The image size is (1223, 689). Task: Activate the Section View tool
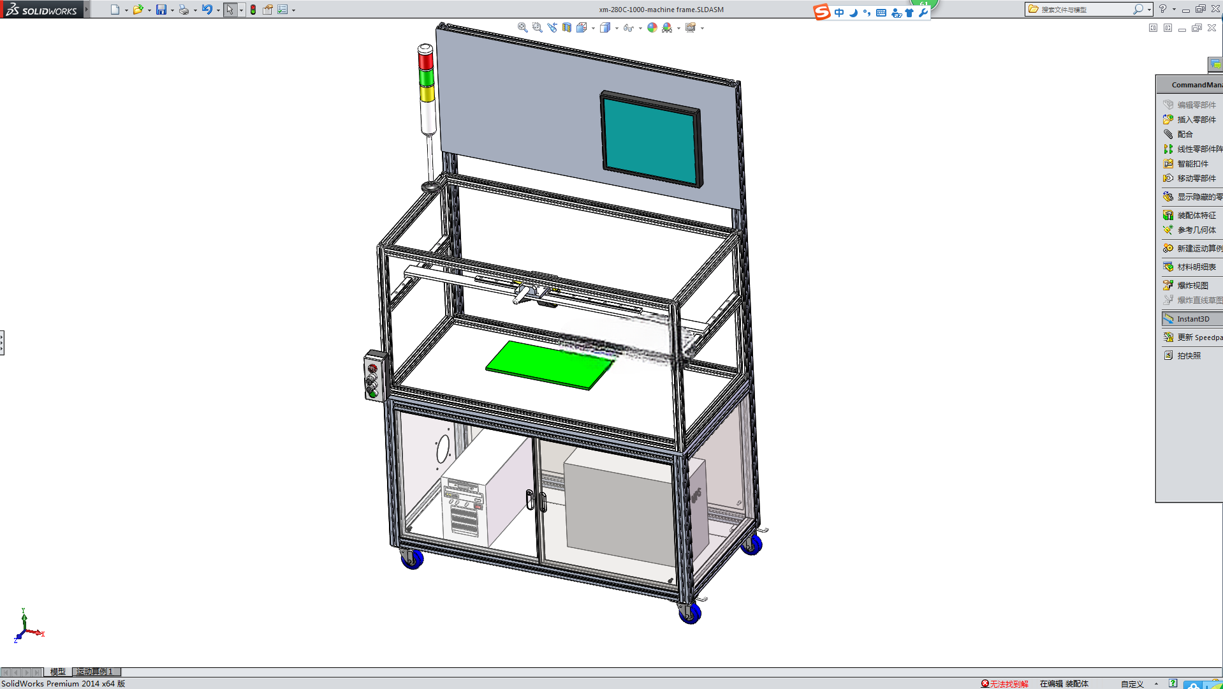click(x=567, y=27)
